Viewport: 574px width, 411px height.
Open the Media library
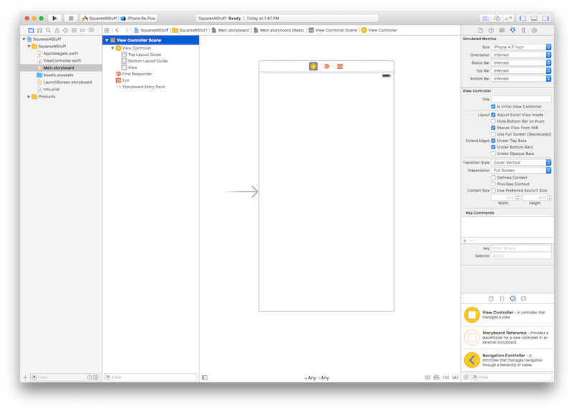[x=524, y=298]
